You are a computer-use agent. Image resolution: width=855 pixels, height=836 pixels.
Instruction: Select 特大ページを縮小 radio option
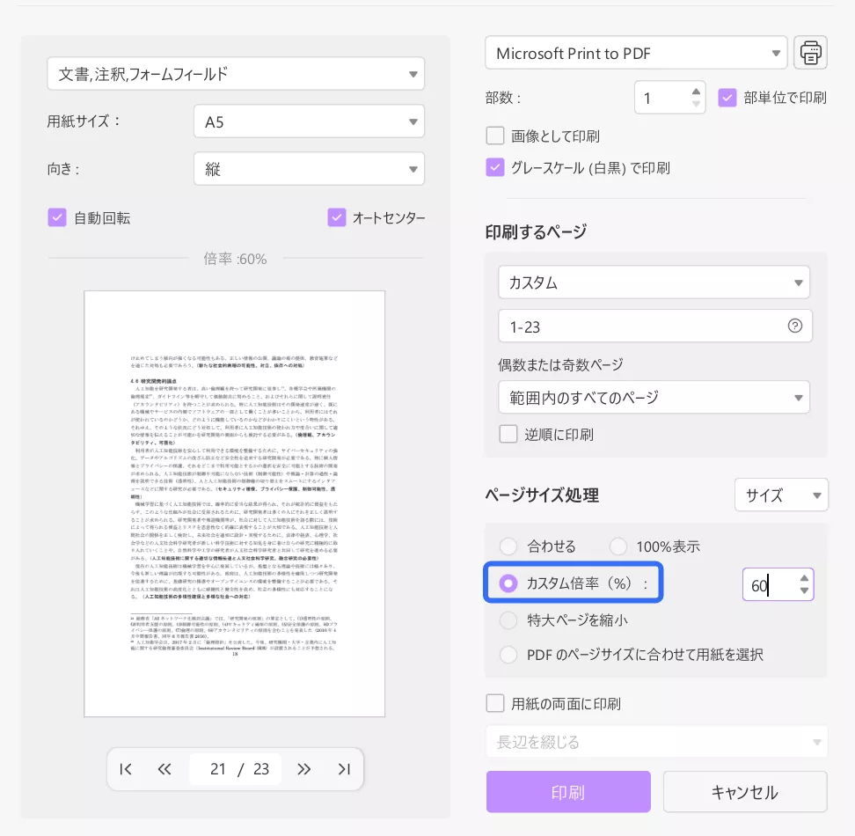pyautogui.click(x=508, y=620)
